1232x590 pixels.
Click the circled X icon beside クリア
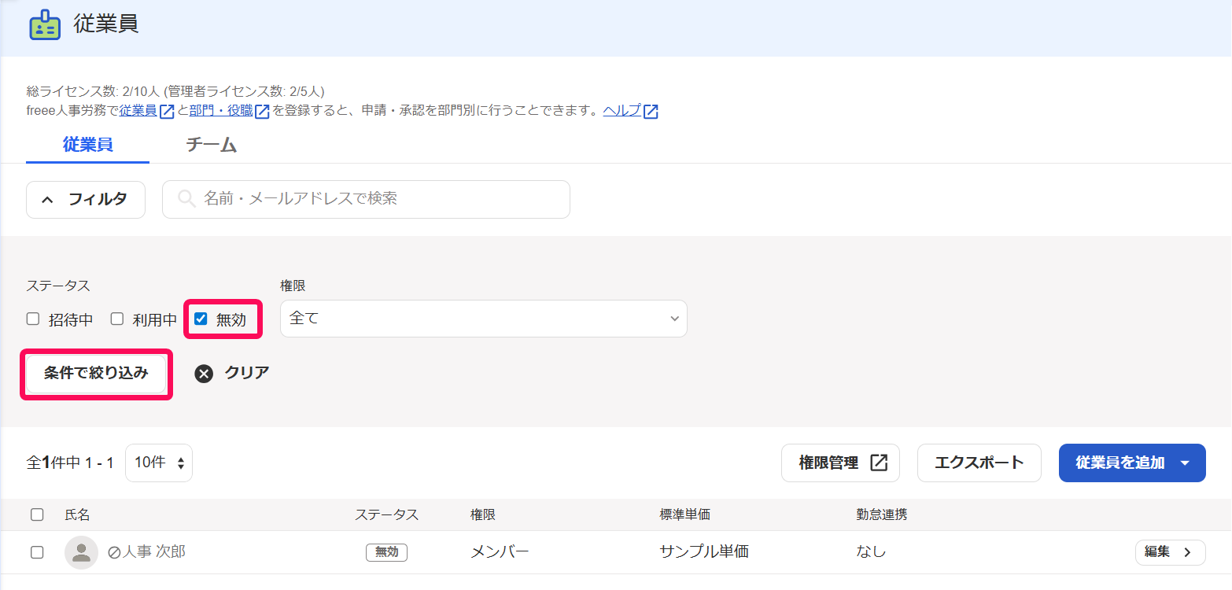[204, 374]
